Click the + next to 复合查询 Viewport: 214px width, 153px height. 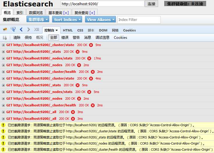[x=92, y=13]
